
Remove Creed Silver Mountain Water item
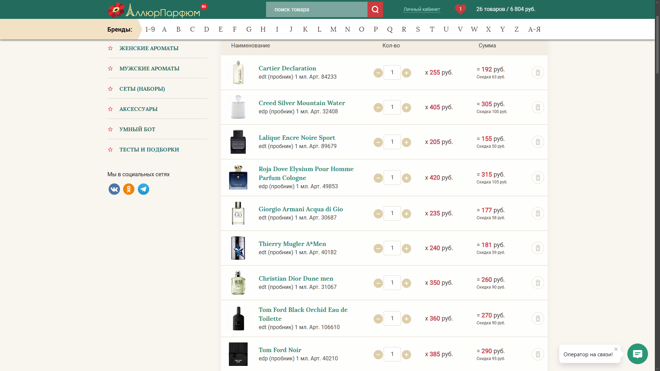[538, 107]
